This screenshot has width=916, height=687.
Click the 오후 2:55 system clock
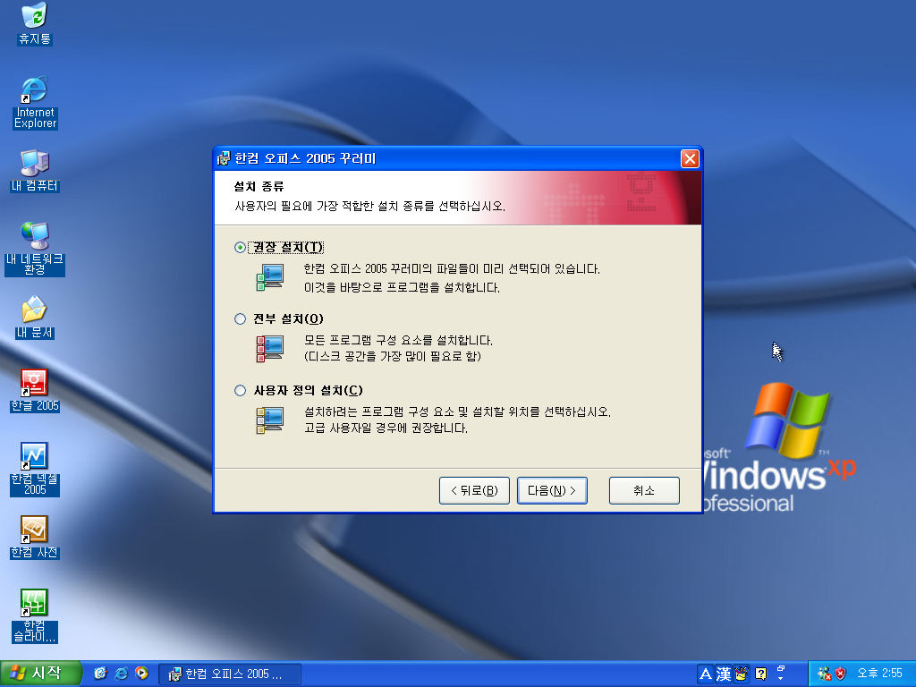point(880,674)
